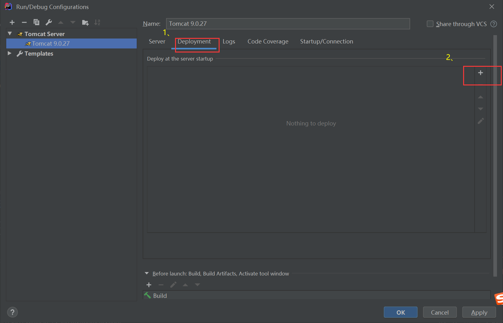Viewport: 503px width, 323px height.
Task: Edit the selected deployment item
Action: click(481, 121)
